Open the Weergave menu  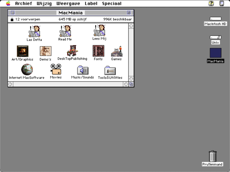point(68,4)
